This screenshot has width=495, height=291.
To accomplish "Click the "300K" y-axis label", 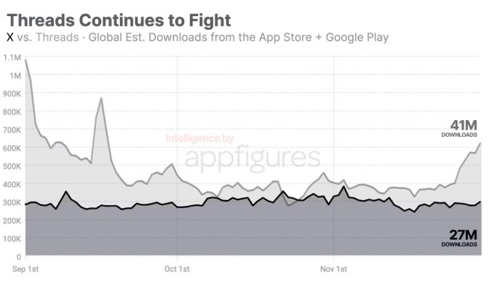I will [x=11, y=202].
